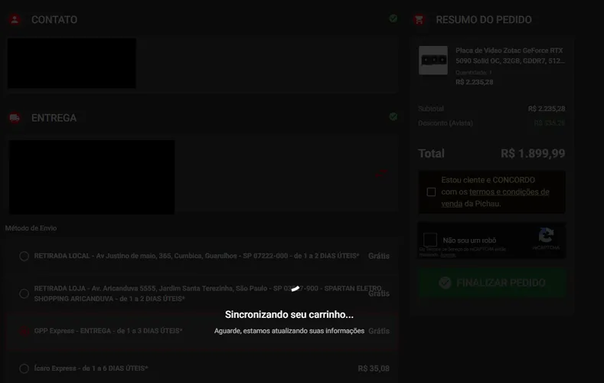Click the check icon on Finalizar Pedido
Image resolution: width=604 pixels, height=383 pixels.
[x=445, y=283]
